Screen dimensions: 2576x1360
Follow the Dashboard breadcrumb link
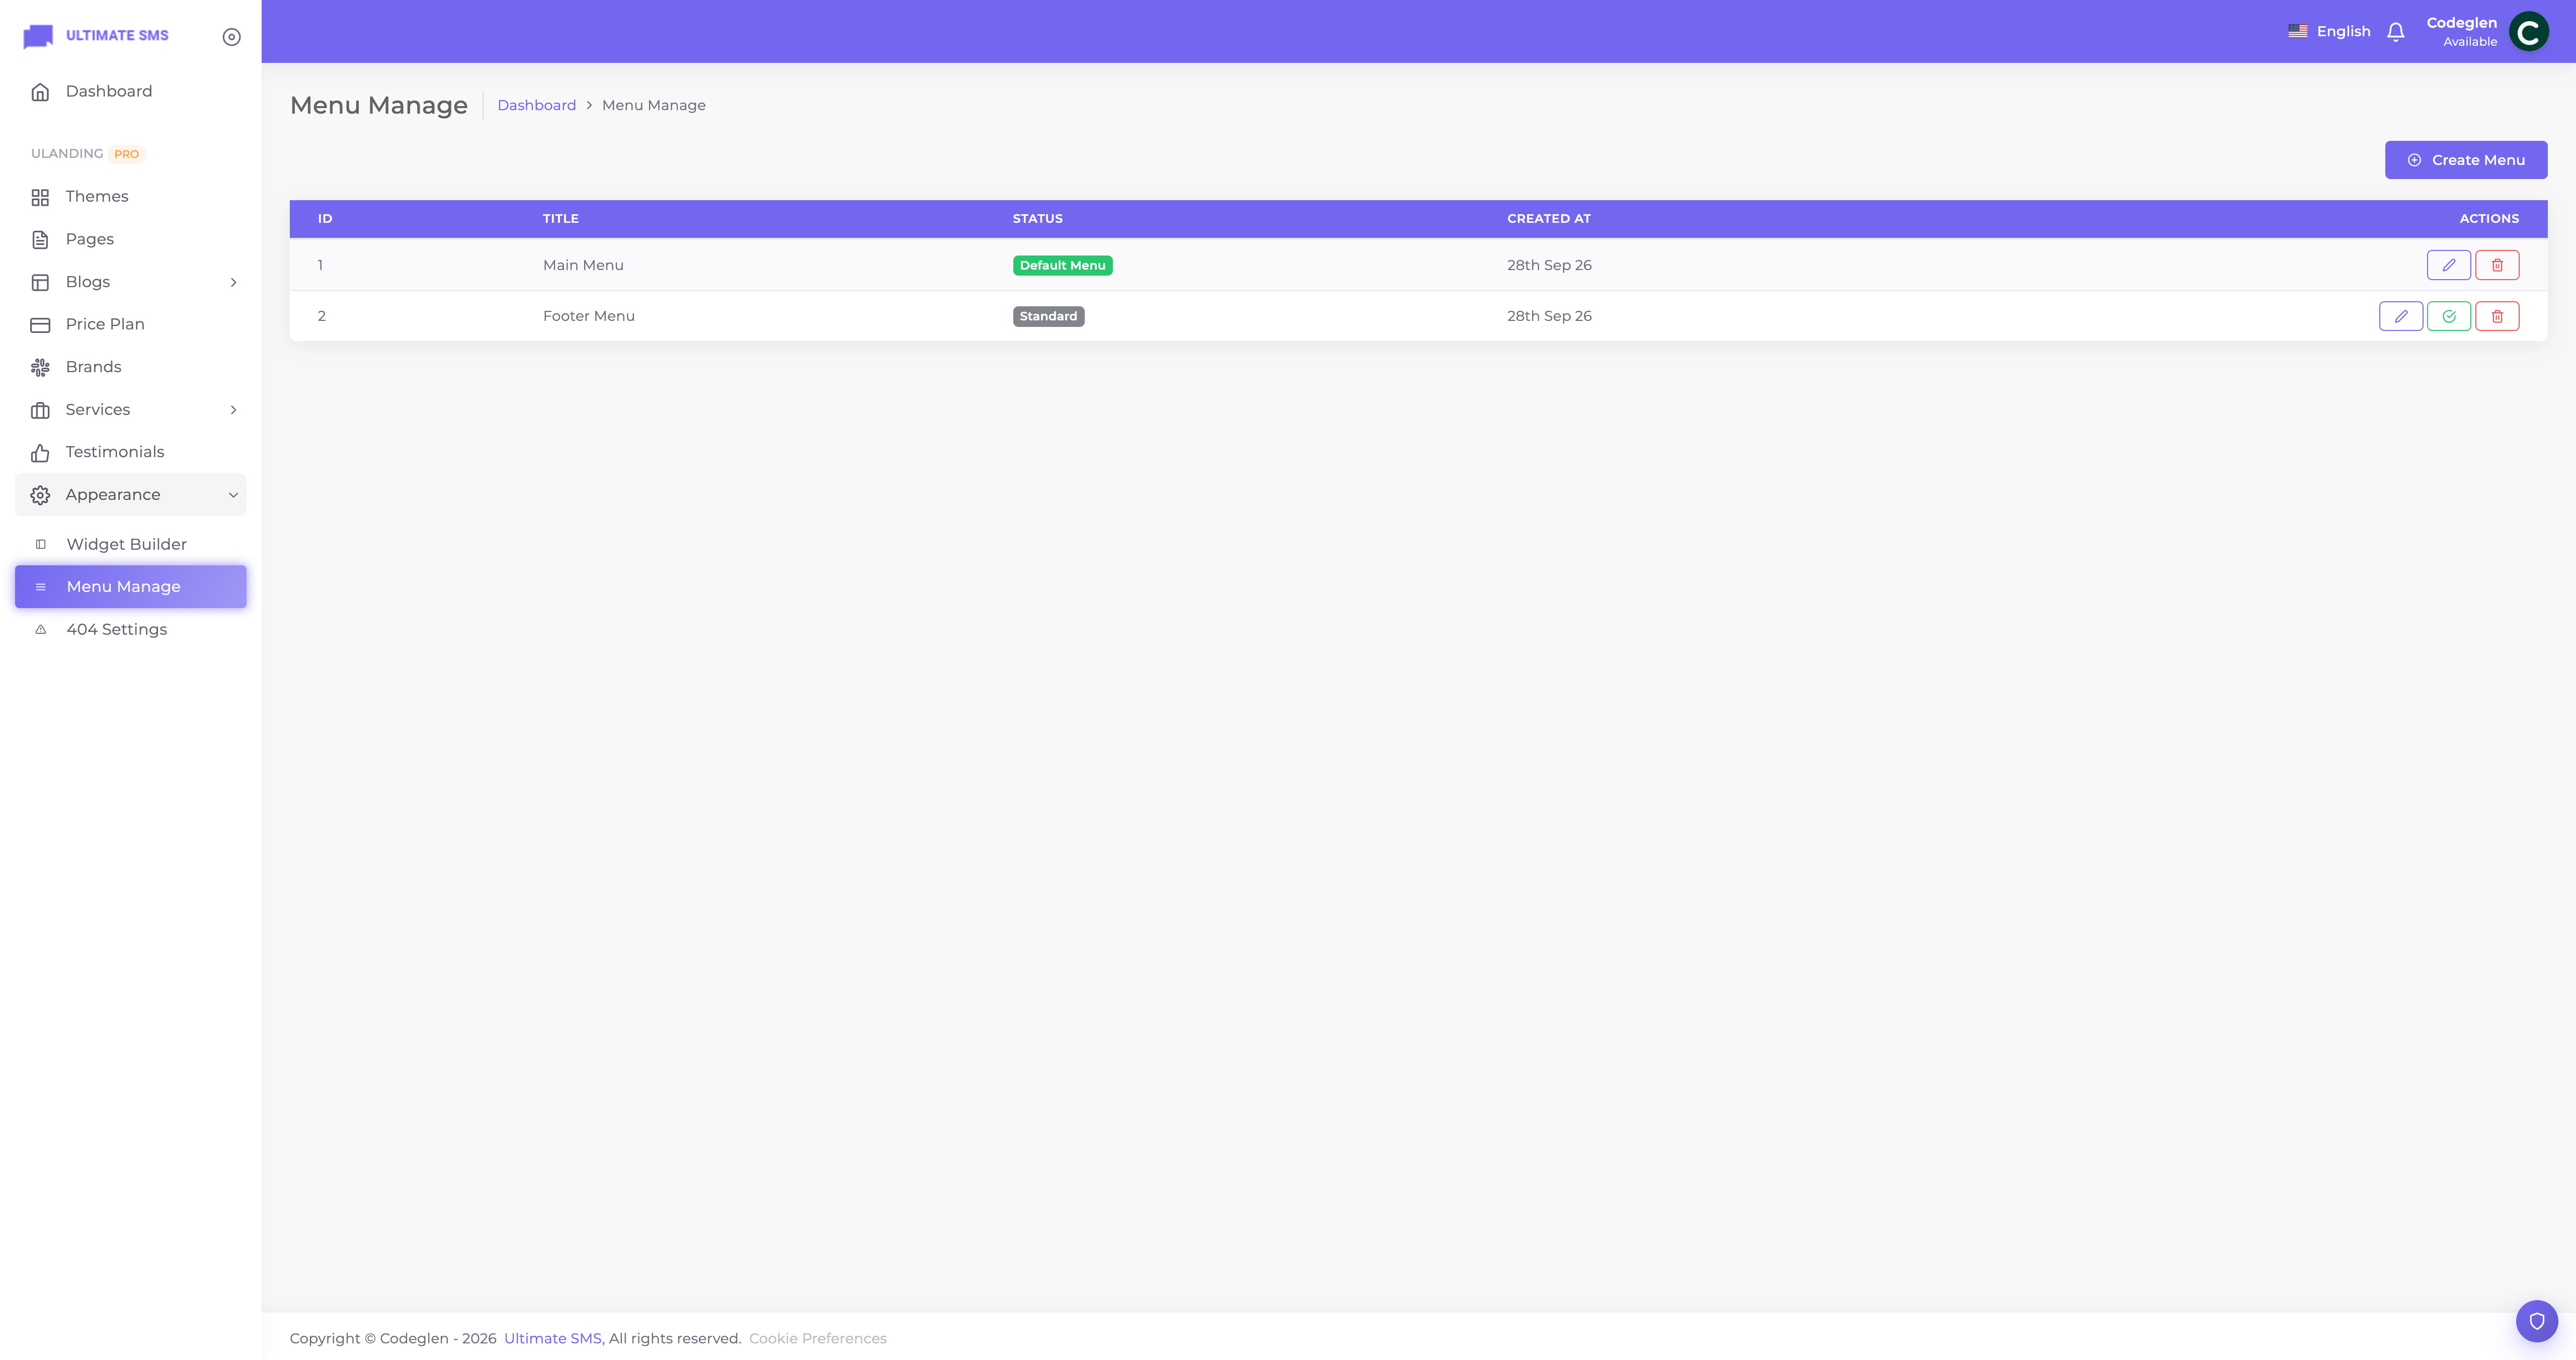[536, 105]
